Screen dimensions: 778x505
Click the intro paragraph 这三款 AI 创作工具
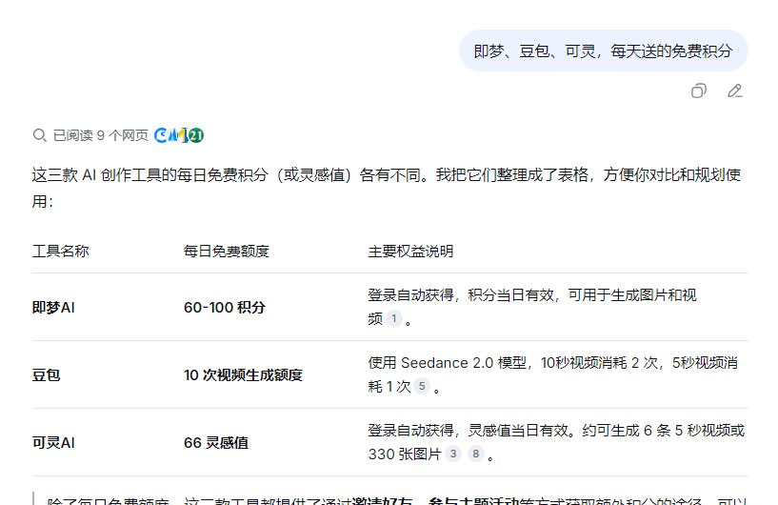point(387,188)
